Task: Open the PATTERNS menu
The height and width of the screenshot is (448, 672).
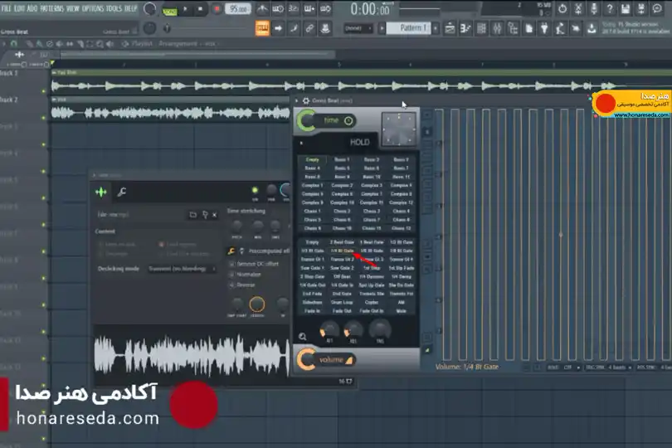Action: click(x=52, y=8)
